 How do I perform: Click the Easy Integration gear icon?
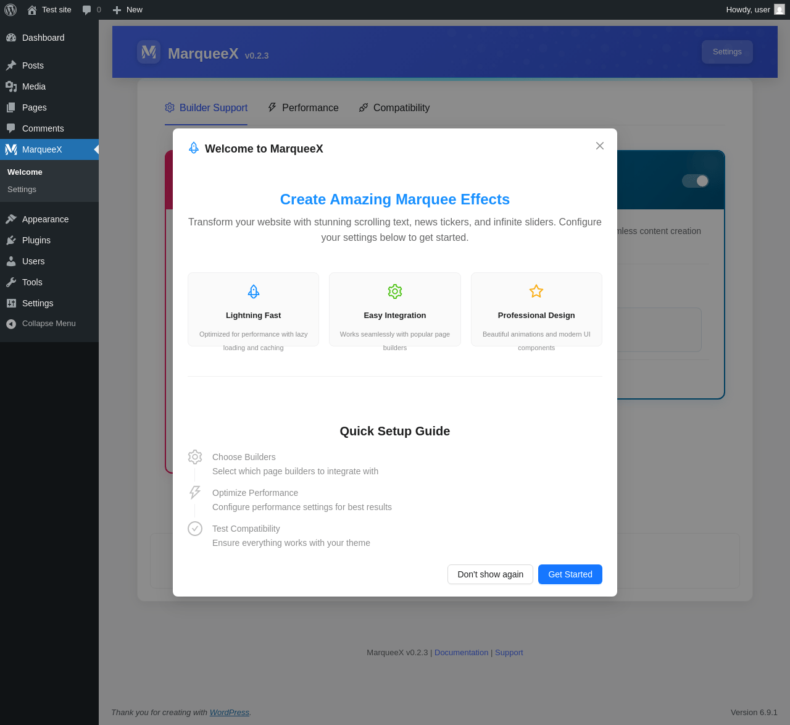point(395,291)
